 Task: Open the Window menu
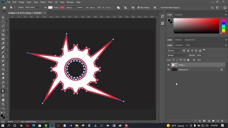click(x=70, y=2)
